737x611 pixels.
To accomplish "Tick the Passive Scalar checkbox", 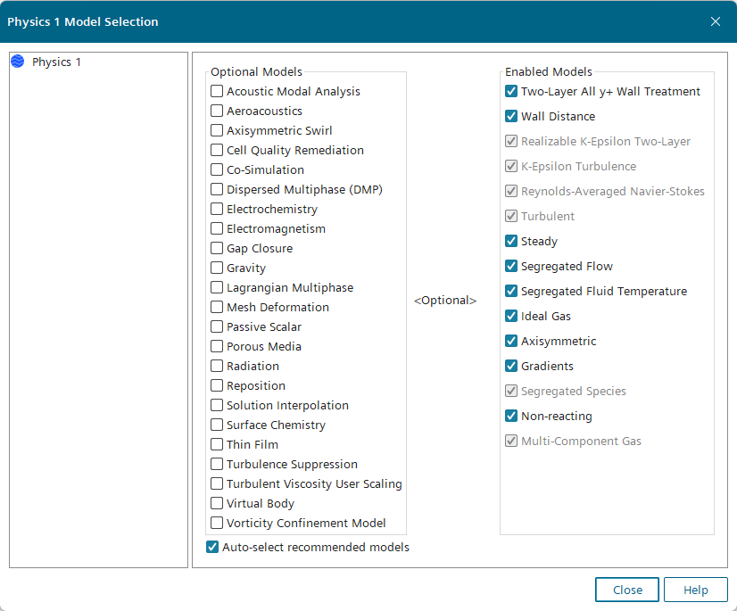I will coord(217,326).
